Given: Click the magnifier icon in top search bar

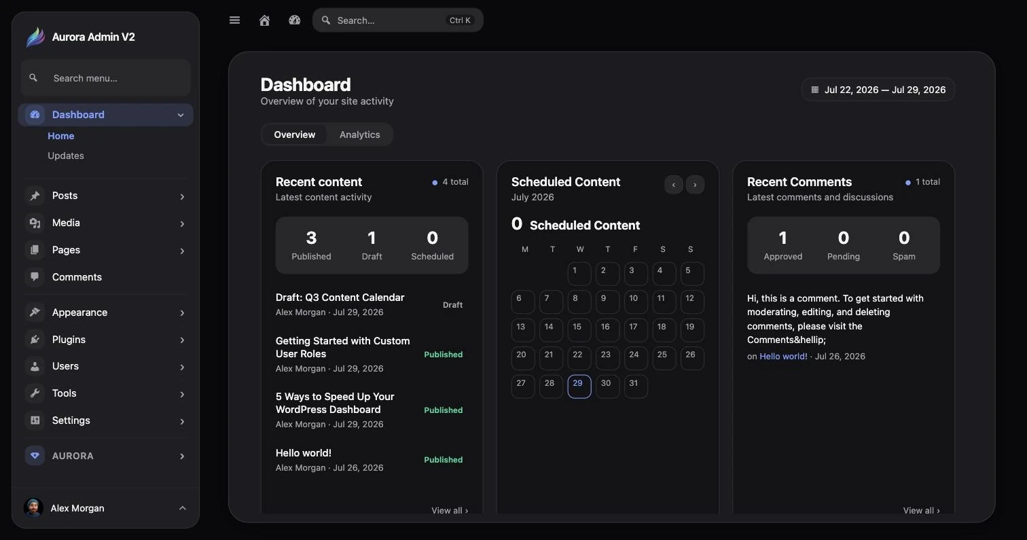Looking at the screenshot, I should 326,20.
